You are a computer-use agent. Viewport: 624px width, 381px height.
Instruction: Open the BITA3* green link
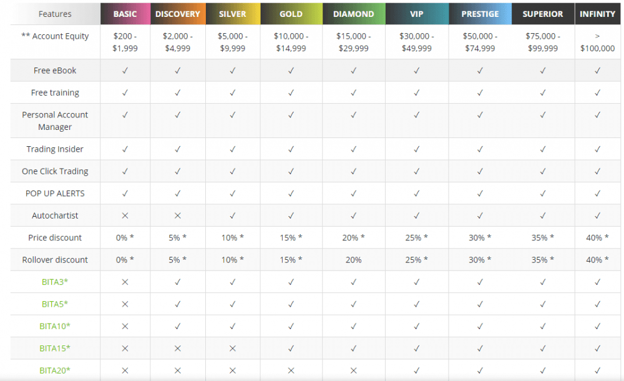[x=55, y=282]
